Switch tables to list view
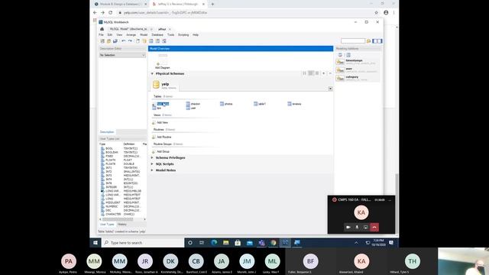The height and width of the screenshot is (275, 489). point(317,73)
